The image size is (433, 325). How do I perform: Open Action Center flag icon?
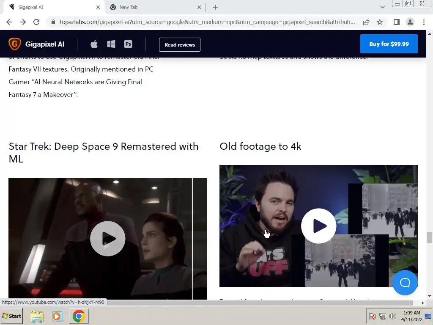point(372,316)
